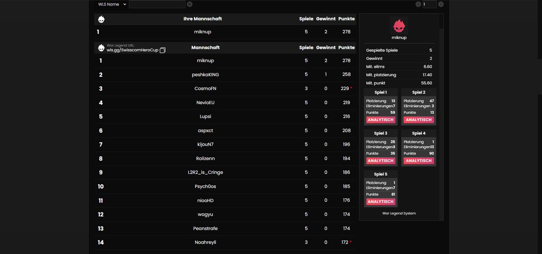Click the flame skull logo beside War Legend URL

pyautogui.click(x=101, y=47)
